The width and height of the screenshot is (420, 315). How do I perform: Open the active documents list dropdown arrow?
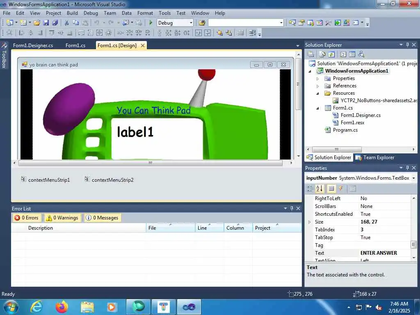(298, 46)
